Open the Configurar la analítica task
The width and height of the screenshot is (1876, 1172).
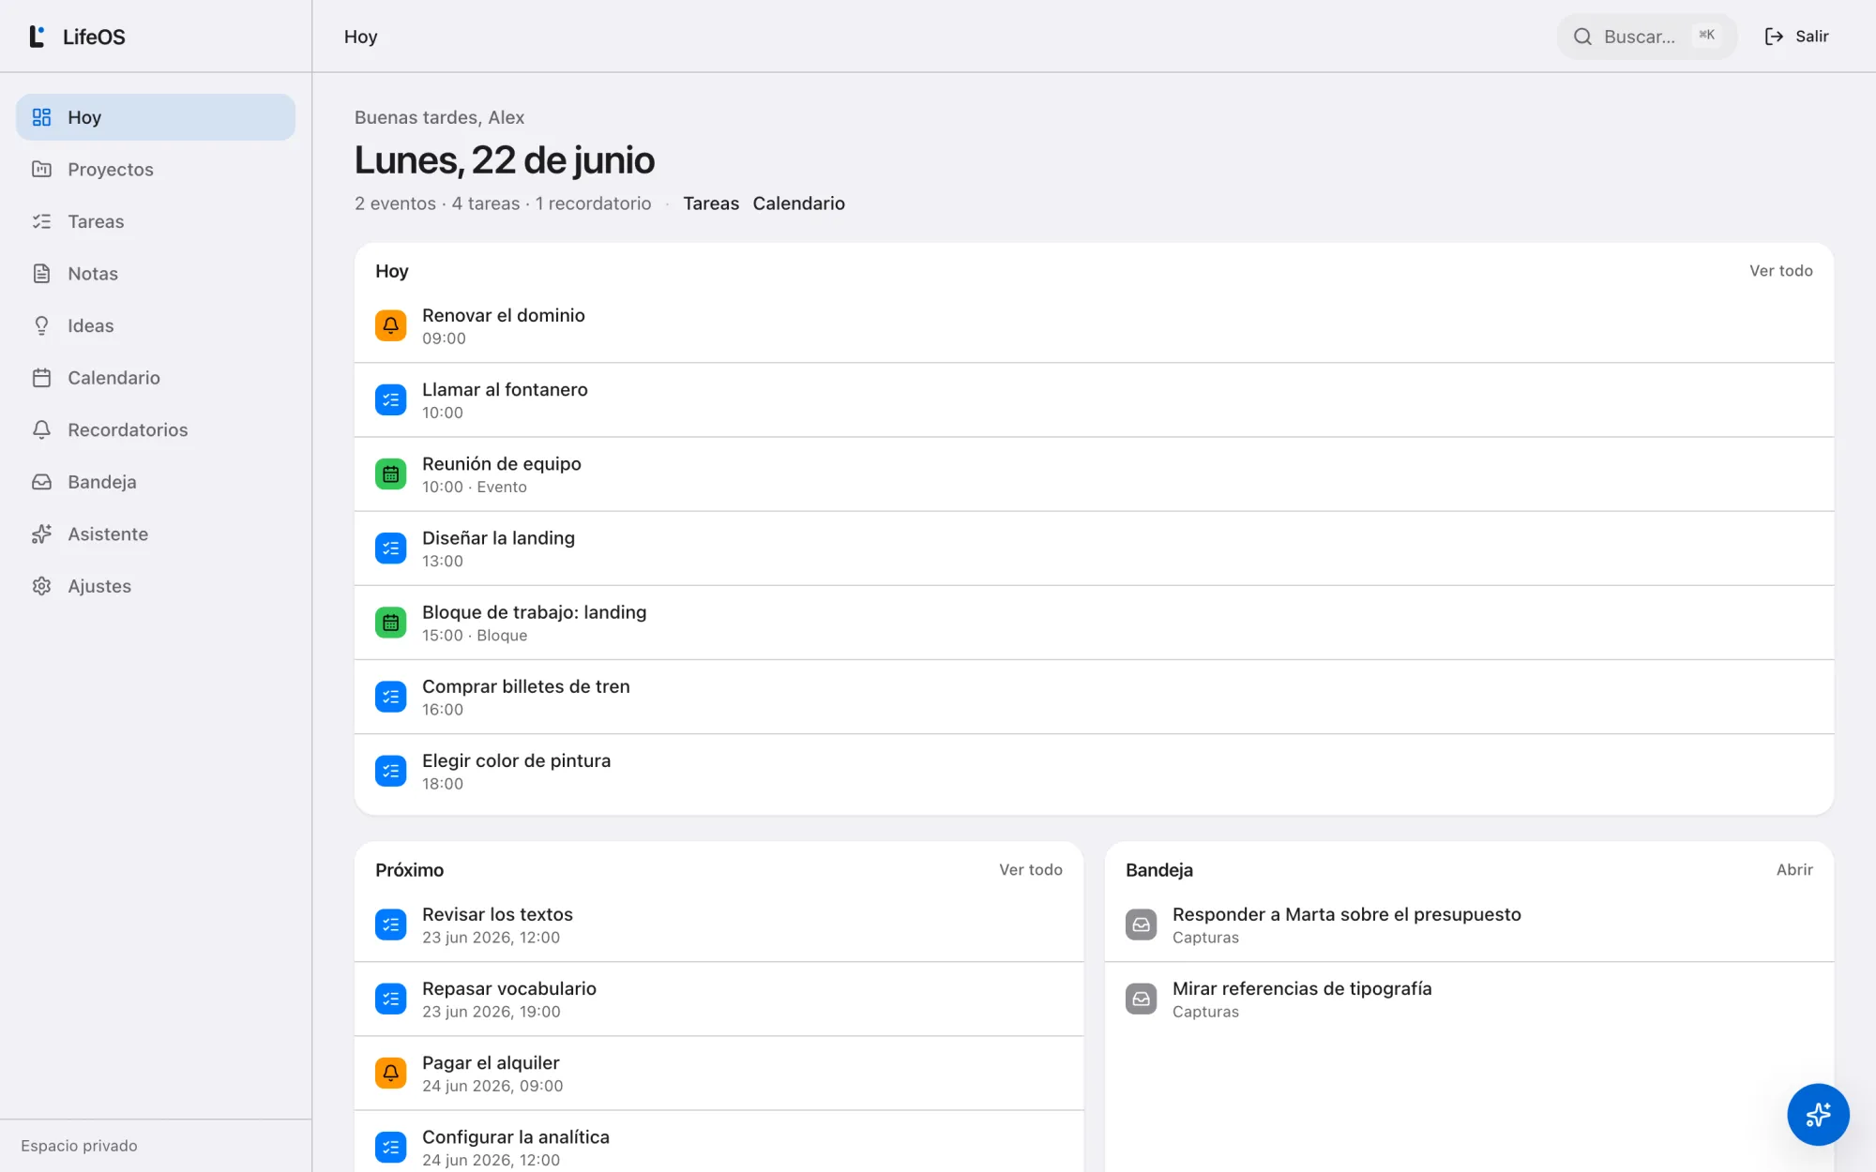coord(719,1142)
